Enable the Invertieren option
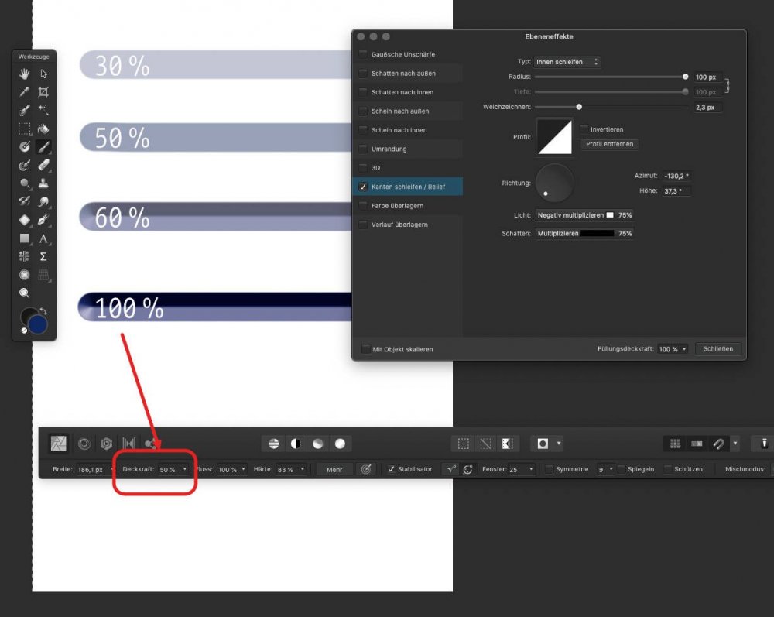The height and width of the screenshot is (617, 774). tap(585, 129)
